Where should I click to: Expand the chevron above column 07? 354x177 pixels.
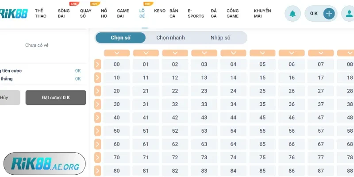[321, 53]
